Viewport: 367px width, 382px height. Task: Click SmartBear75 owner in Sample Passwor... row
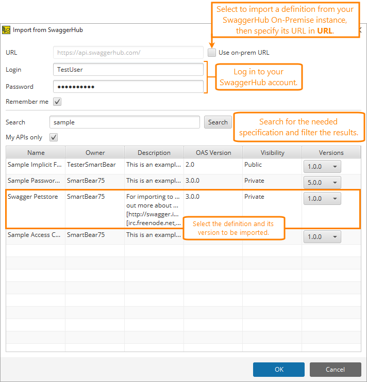[86, 181]
